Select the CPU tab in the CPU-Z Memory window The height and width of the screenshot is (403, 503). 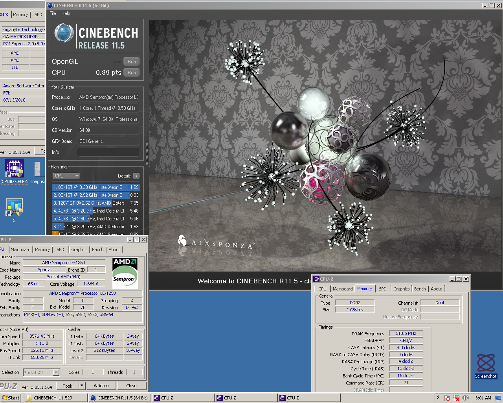tap(323, 289)
